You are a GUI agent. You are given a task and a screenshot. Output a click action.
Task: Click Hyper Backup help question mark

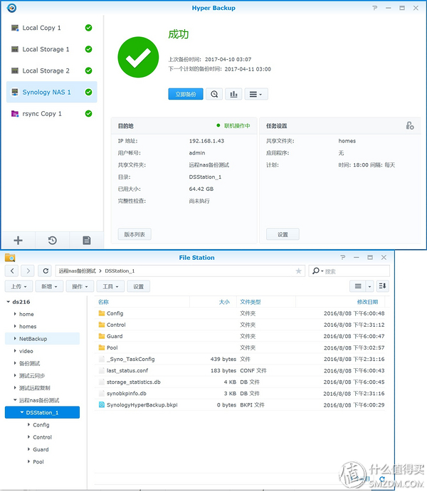(x=374, y=8)
